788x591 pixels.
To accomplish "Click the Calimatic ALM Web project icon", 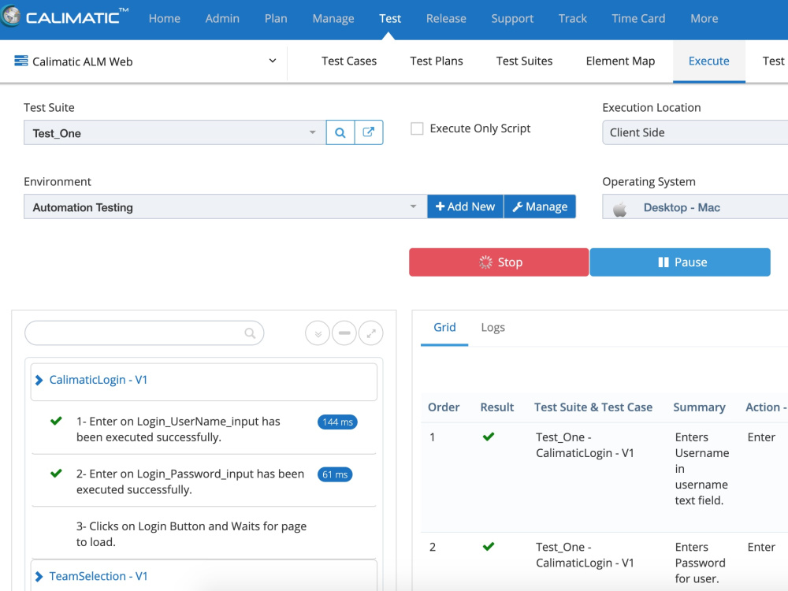I will click(x=21, y=61).
